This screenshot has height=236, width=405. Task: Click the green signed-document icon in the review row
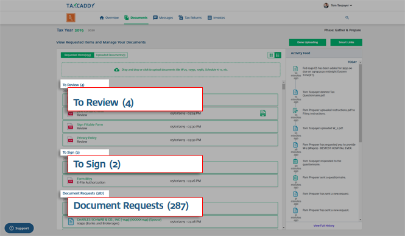click(262, 113)
